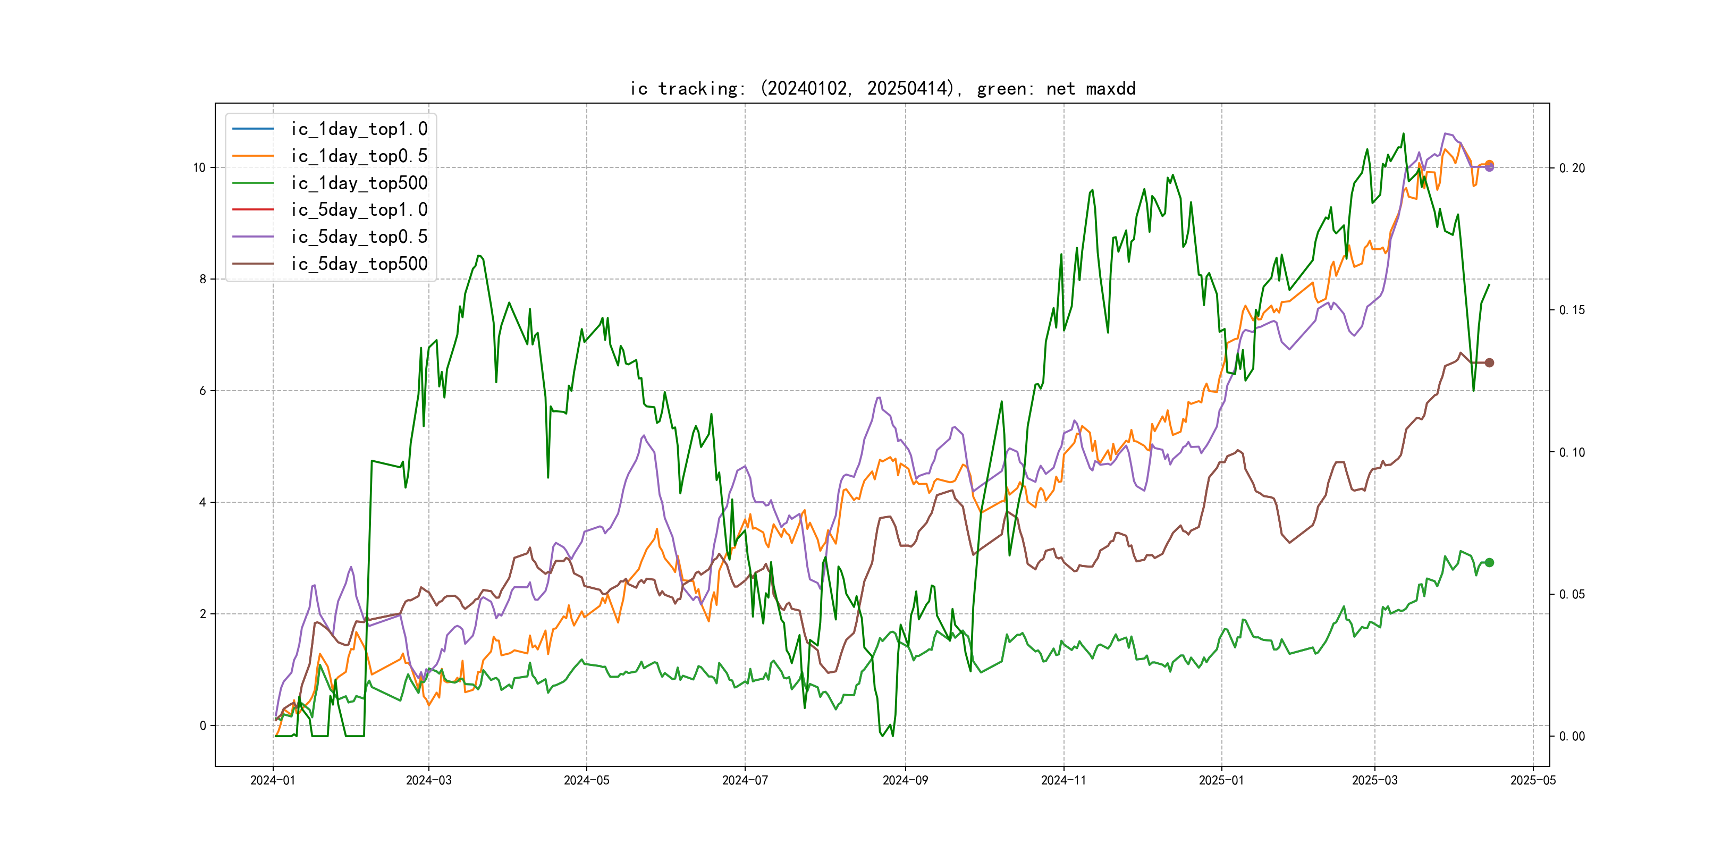Click the red legend line swatch
The width and height of the screenshot is (1722, 861).
pyautogui.click(x=254, y=210)
